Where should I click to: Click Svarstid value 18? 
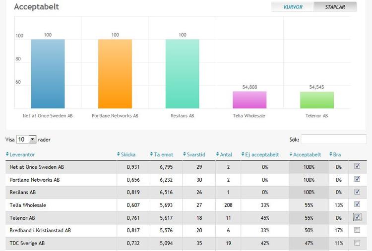199,218
